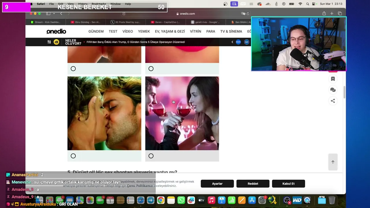
Task: Open the TEST navigation menu
Action: click(113, 31)
